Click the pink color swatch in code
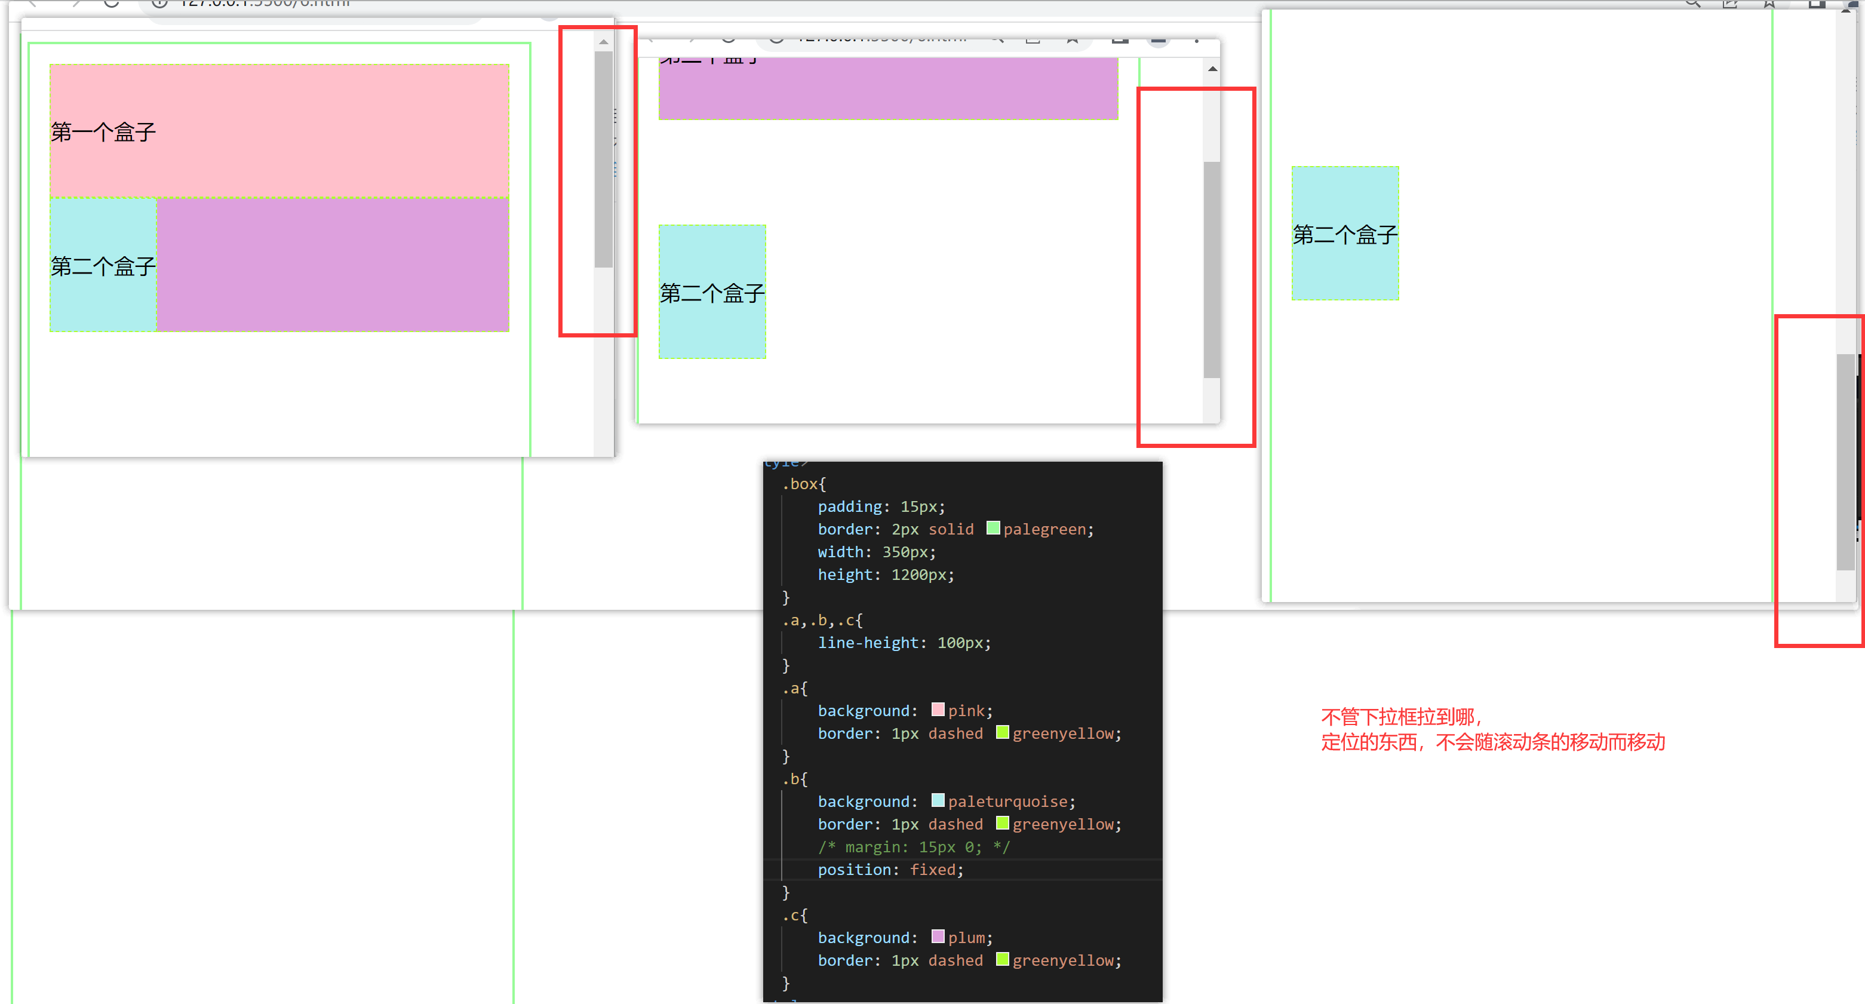This screenshot has height=1004, width=1865. tap(938, 710)
